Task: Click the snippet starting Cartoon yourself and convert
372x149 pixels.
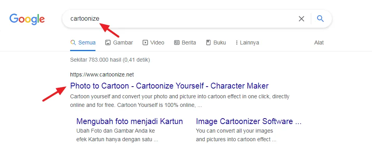Action: [x=180, y=101]
